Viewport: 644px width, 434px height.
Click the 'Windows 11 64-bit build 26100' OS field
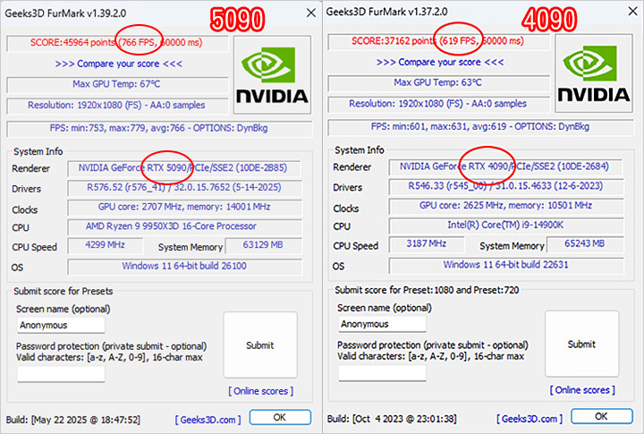(x=184, y=267)
